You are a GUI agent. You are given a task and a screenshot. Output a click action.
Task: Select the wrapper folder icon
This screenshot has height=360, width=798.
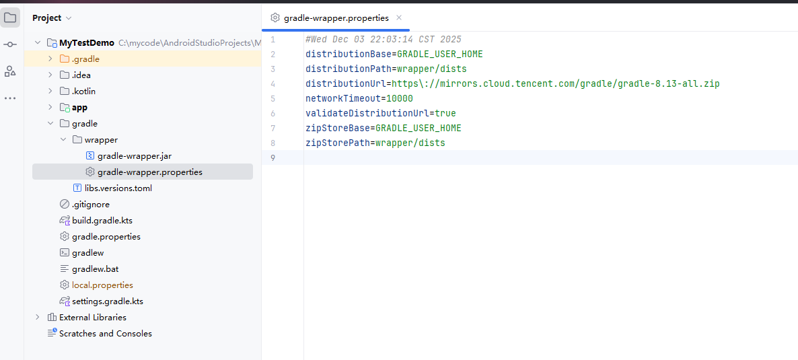(x=77, y=139)
